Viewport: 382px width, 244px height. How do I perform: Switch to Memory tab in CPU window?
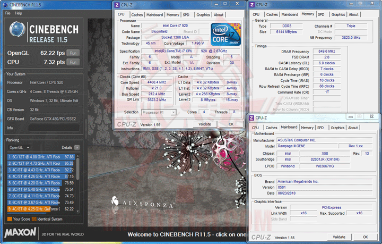(173, 15)
